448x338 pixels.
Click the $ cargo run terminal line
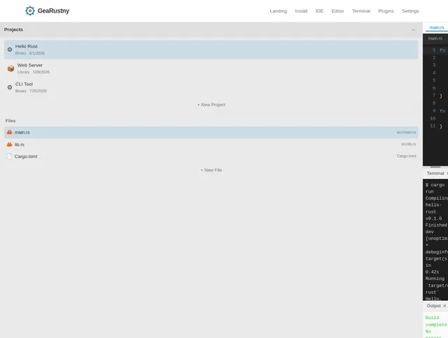coord(435,188)
